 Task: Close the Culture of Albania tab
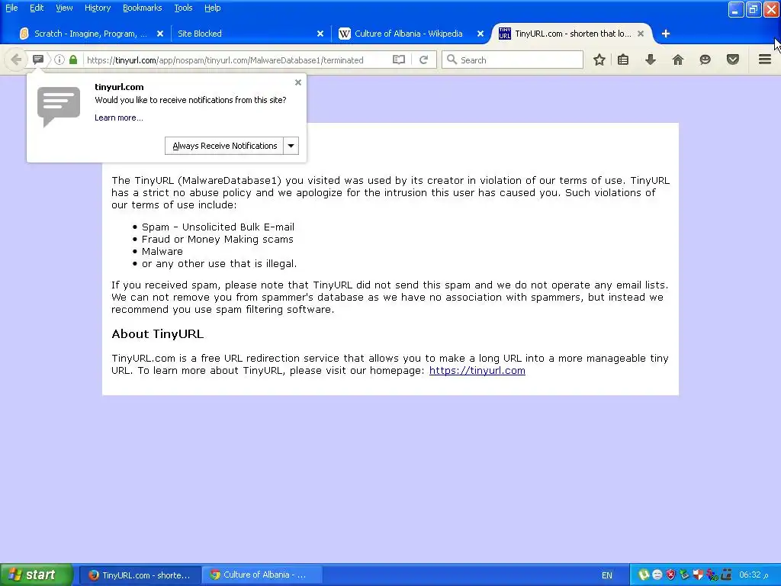480,34
